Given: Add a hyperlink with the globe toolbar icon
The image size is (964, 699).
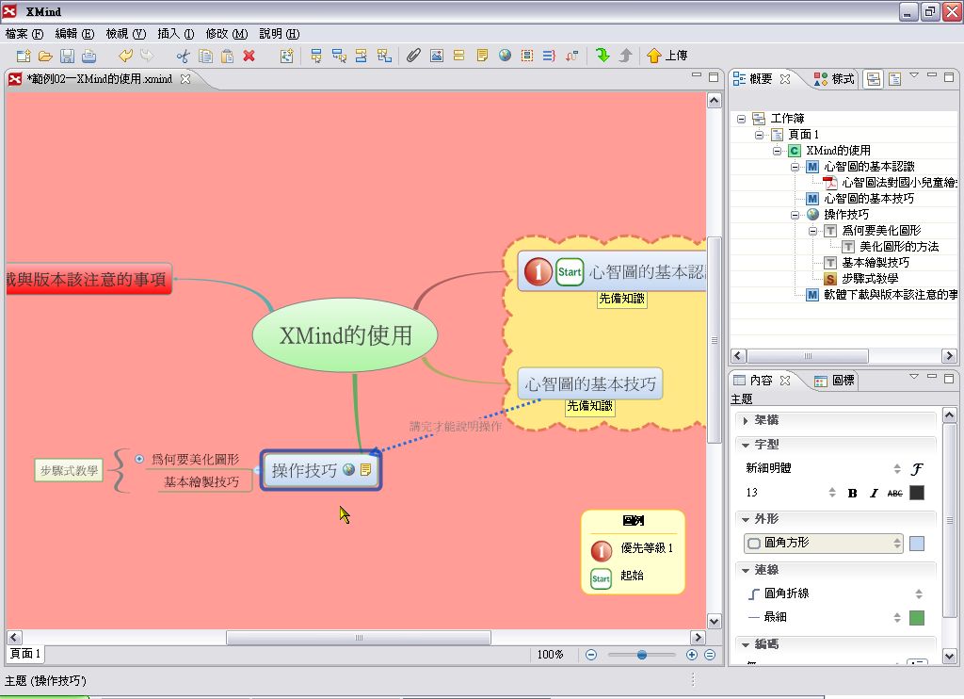Looking at the screenshot, I should [x=505, y=56].
